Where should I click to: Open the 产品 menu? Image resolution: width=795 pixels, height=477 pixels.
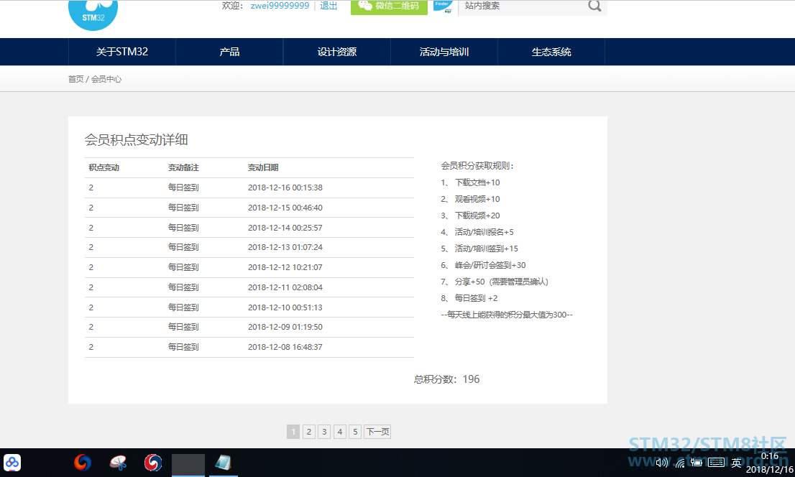(x=229, y=52)
